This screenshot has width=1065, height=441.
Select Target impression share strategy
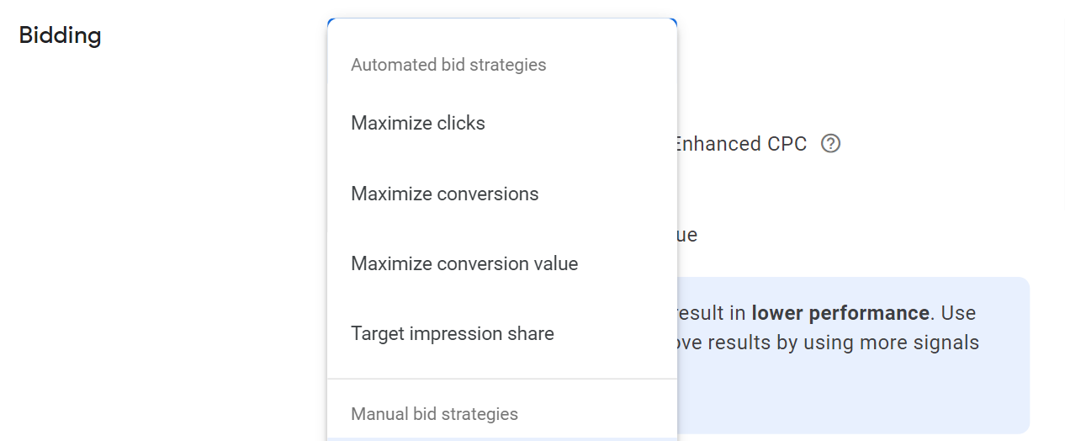click(452, 334)
